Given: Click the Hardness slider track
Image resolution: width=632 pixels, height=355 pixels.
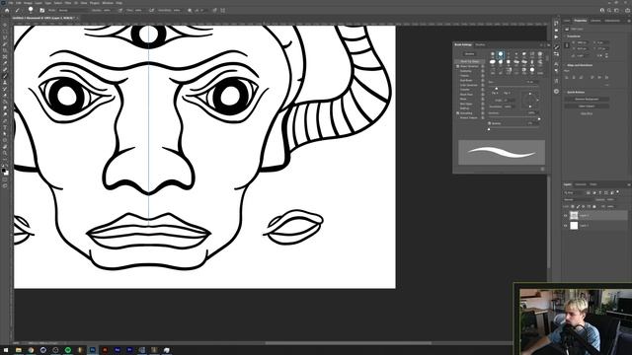Looking at the screenshot, I should pyautogui.click(x=513, y=117).
